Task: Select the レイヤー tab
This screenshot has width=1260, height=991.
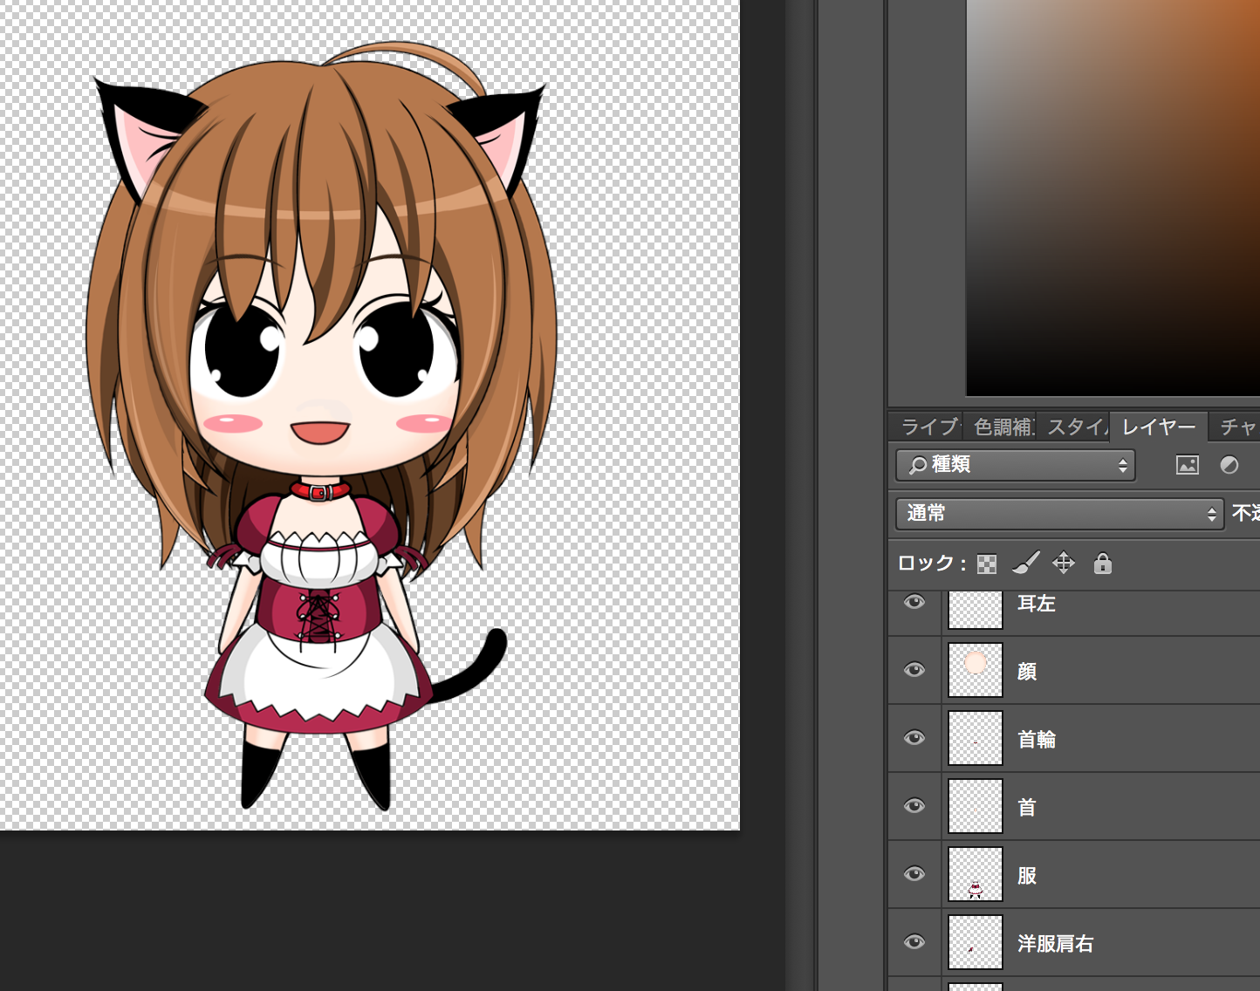Action: [1159, 427]
